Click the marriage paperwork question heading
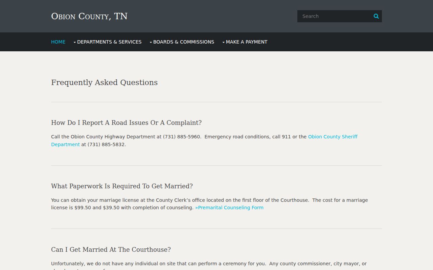The height and width of the screenshot is (270, 433). [x=122, y=186]
